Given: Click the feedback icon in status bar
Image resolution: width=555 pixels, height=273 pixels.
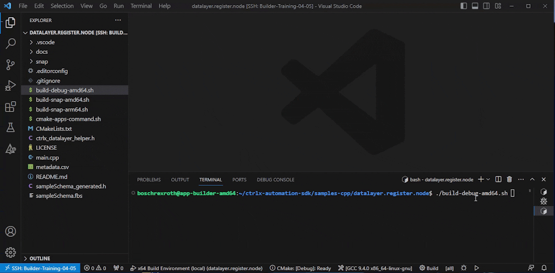Looking at the screenshot, I should tap(531, 268).
